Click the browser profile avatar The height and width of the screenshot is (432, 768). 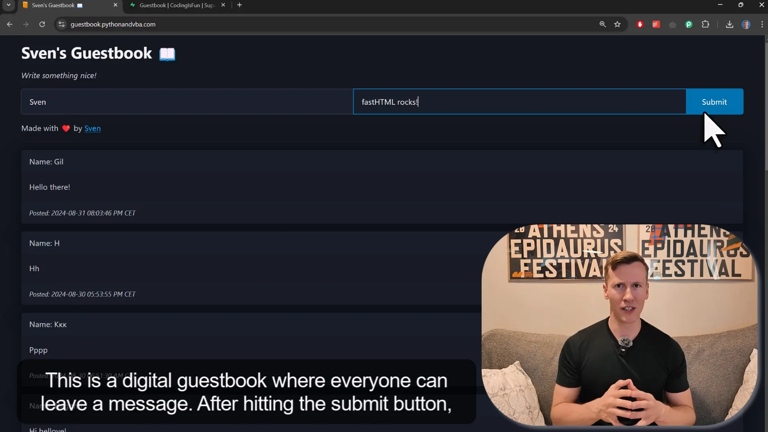[746, 24]
